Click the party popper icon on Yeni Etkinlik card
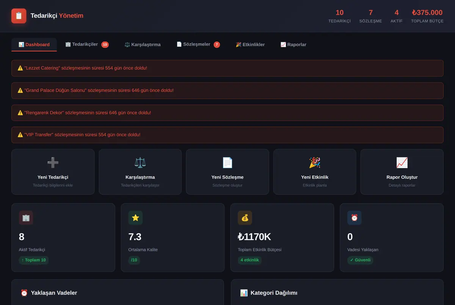 315,163
